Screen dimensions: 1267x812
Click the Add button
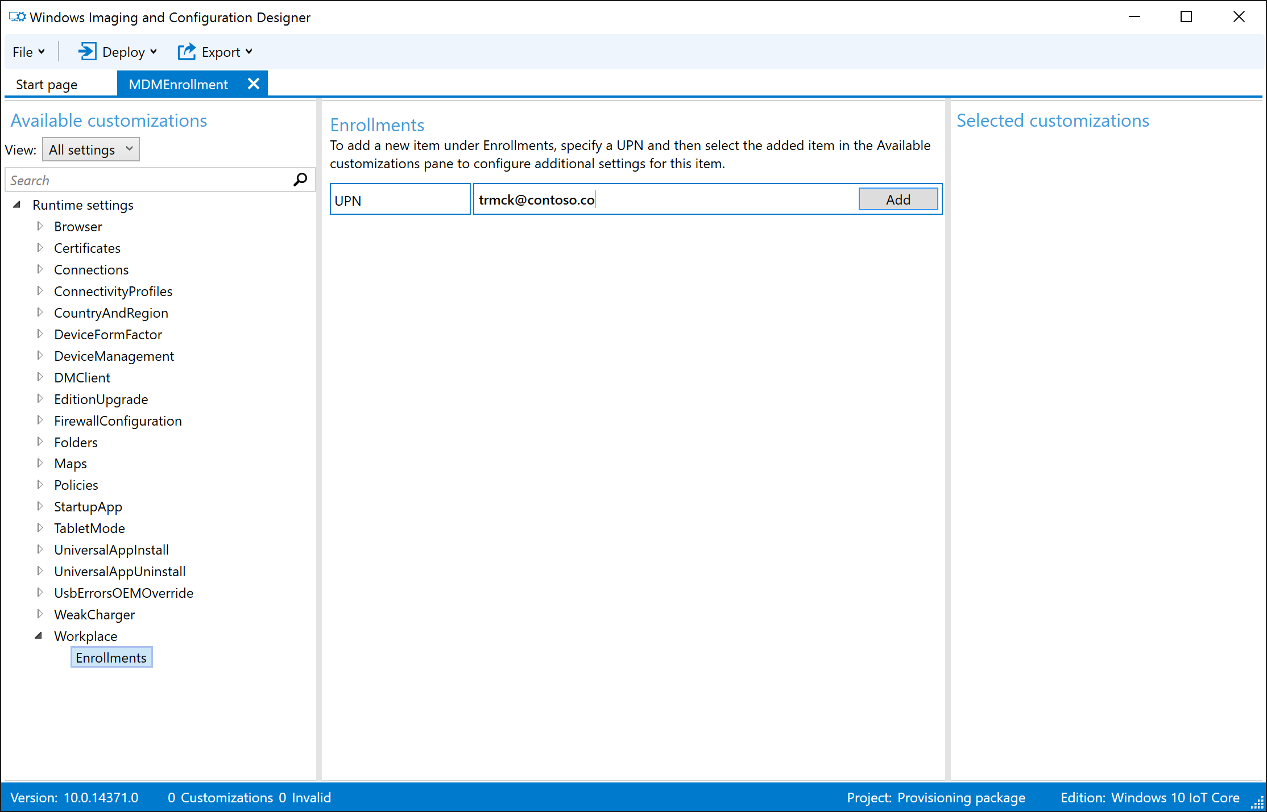click(x=898, y=199)
